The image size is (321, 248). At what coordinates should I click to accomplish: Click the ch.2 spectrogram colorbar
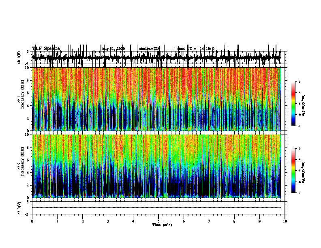293,171
